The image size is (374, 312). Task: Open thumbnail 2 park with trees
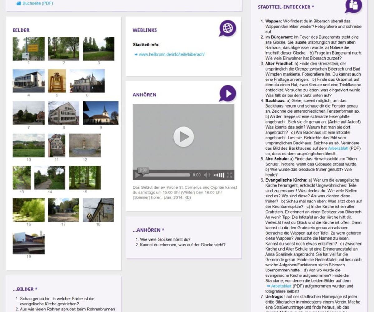pos(64,49)
